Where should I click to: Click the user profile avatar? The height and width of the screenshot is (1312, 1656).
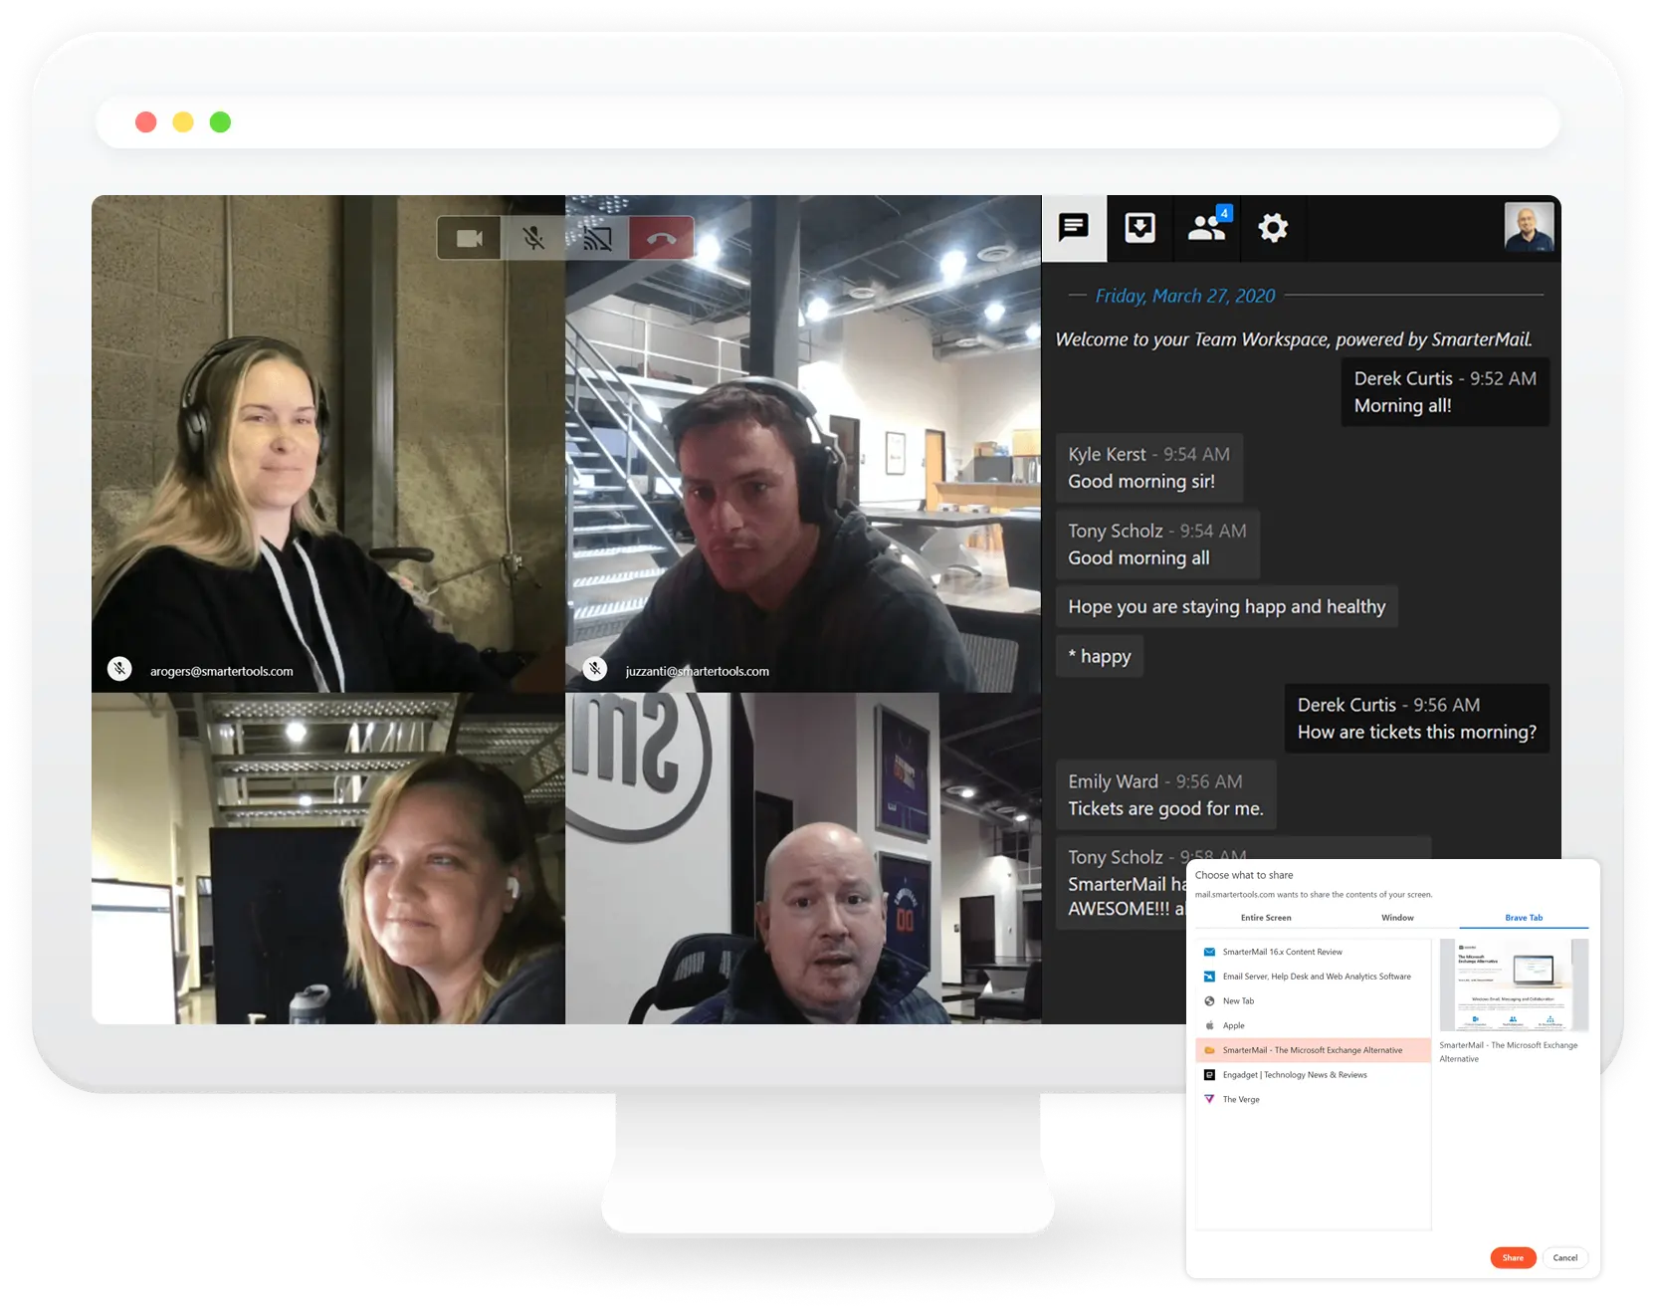[x=1529, y=228]
